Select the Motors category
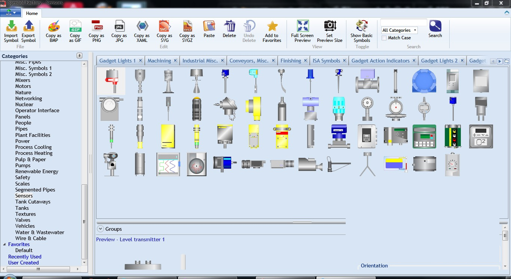 coord(23,86)
